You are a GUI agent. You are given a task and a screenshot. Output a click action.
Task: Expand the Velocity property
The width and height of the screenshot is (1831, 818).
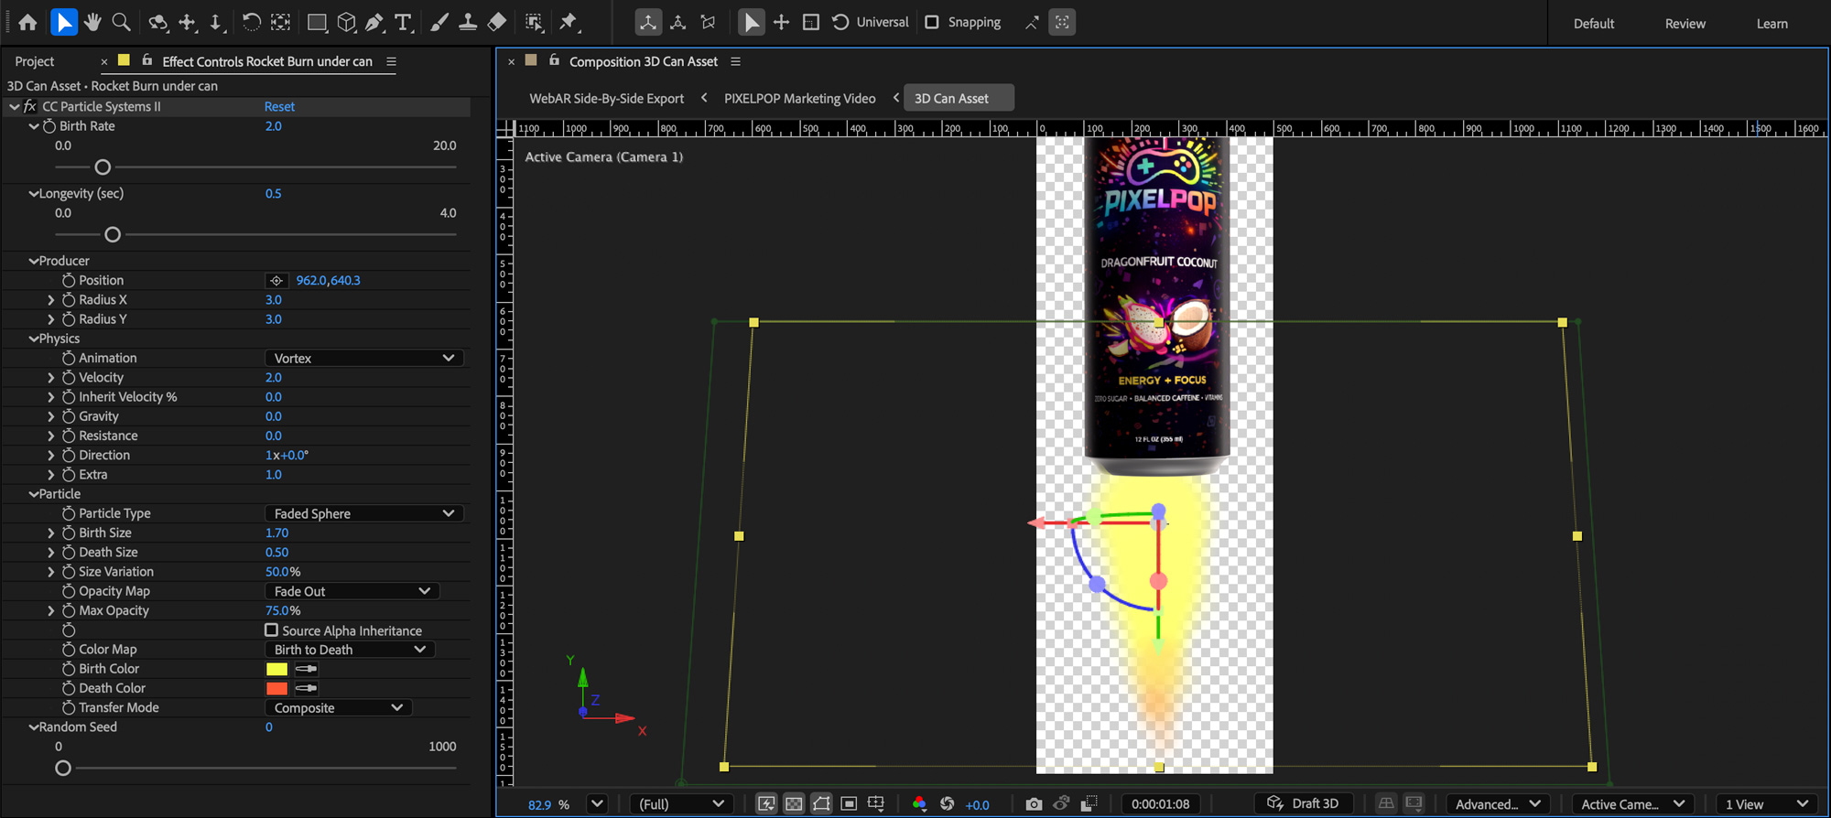click(x=51, y=377)
